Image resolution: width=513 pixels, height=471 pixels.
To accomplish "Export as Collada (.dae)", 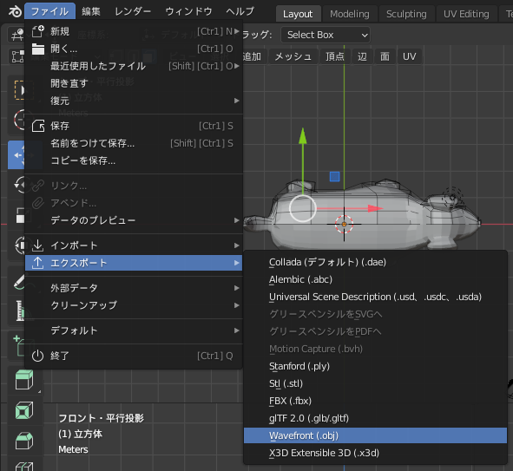I will click(375, 262).
